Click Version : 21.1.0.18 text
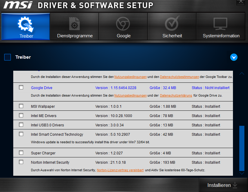This screenshot has height=192, width=248. pyautogui.click(x=110, y=163)
